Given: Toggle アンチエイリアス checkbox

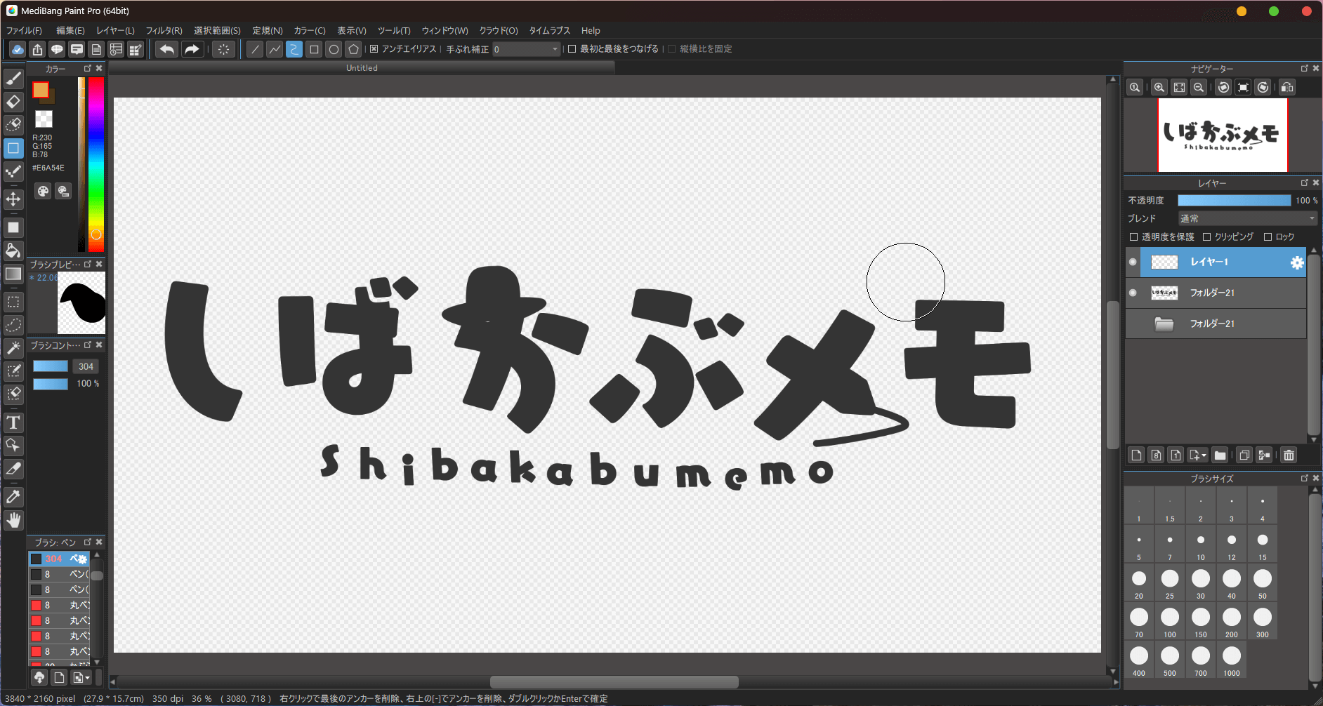Looking at the screenshot, I should pos(374,49).
